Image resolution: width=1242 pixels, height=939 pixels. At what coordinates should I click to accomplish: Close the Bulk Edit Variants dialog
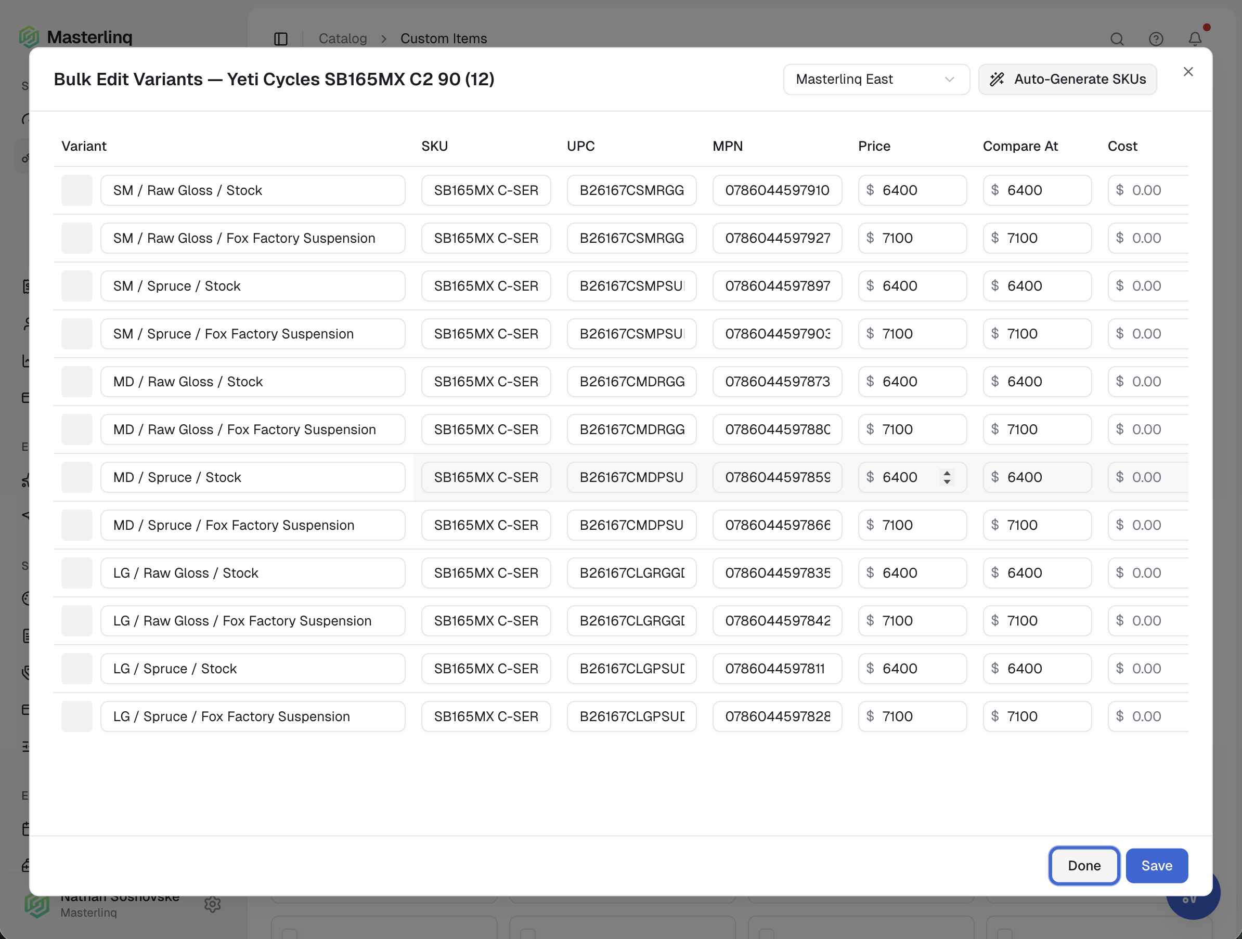click(x=1188, y=72)
